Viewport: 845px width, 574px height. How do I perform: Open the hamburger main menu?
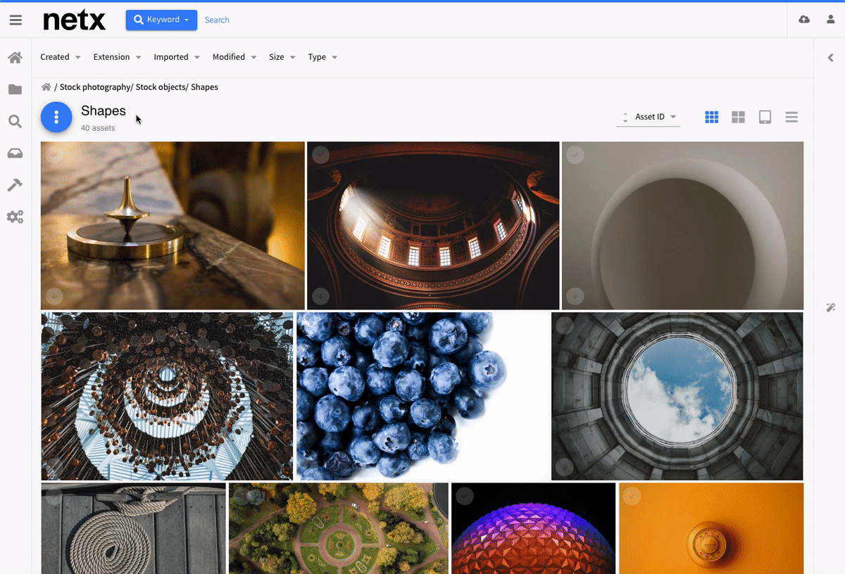(x=15, y=20)
